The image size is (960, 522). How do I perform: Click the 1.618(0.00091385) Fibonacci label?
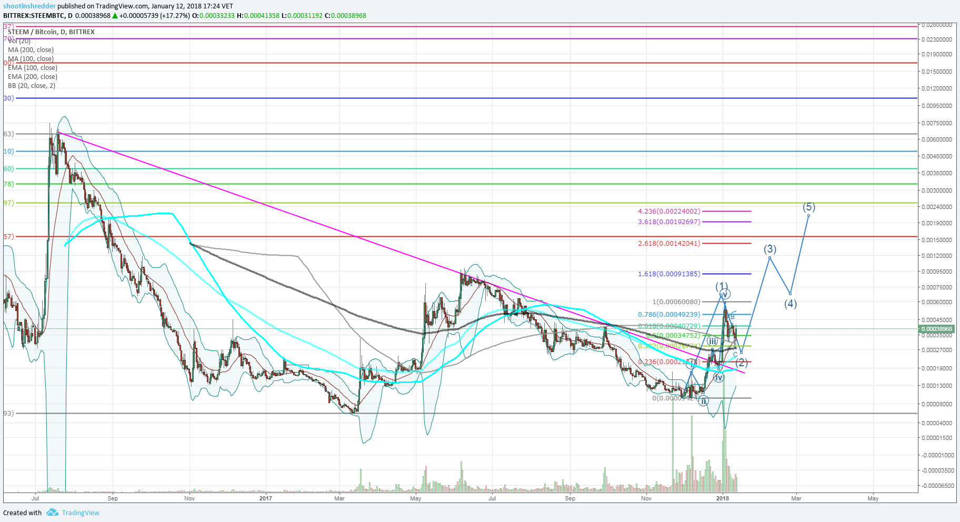point(669,274)
